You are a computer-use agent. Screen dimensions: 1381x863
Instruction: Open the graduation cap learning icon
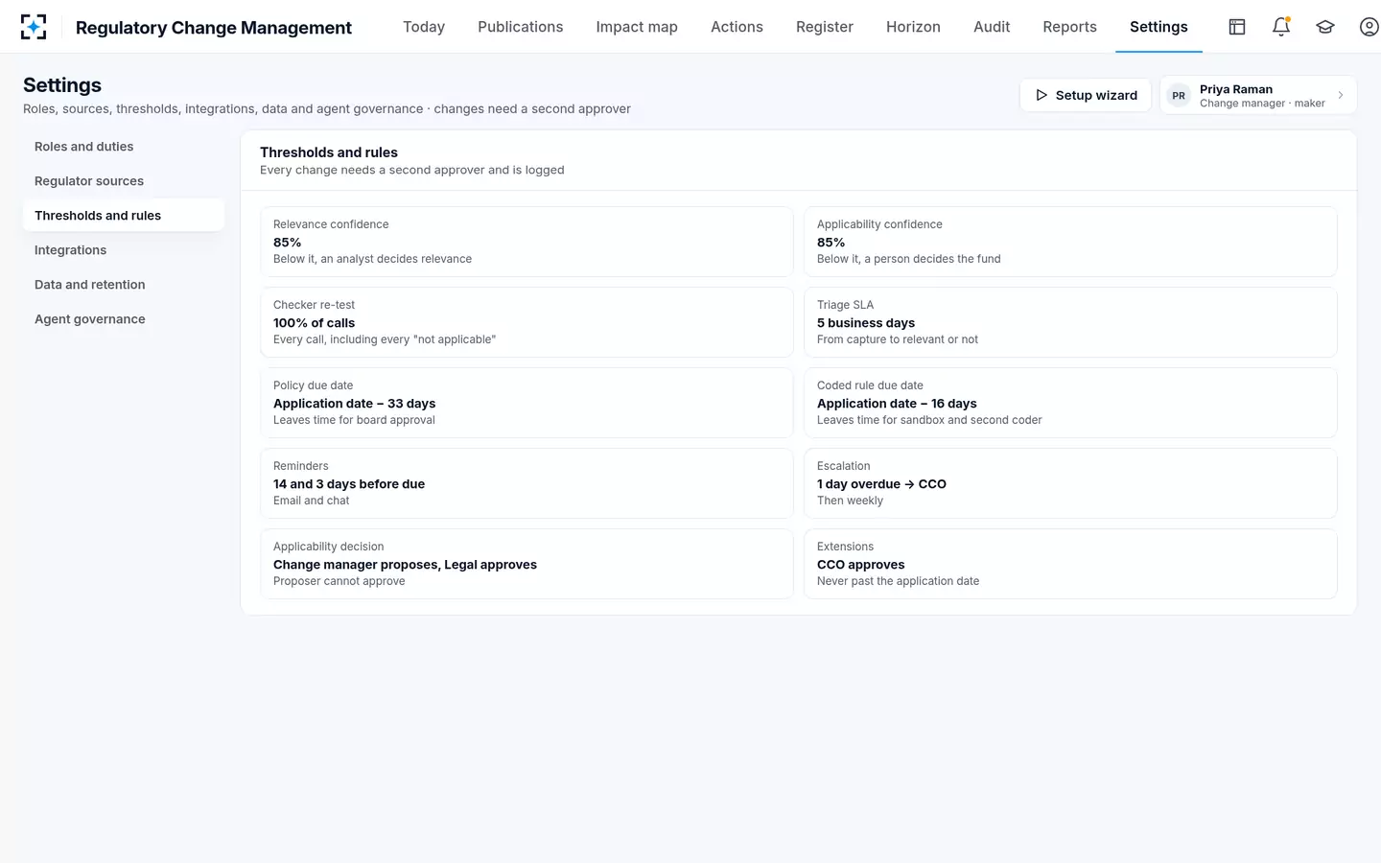[1325, 27]
